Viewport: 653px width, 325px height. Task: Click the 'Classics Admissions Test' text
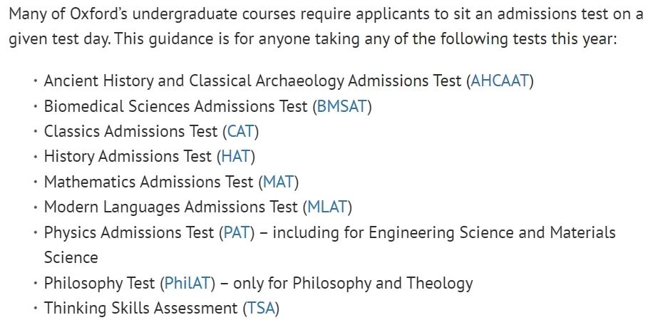(x=130, y=131)
